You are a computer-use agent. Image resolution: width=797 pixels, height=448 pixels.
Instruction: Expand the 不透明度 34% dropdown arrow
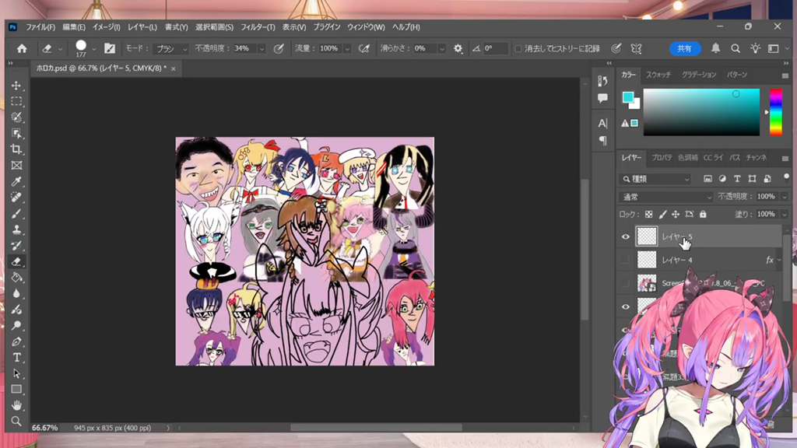[x=262, y=48]
